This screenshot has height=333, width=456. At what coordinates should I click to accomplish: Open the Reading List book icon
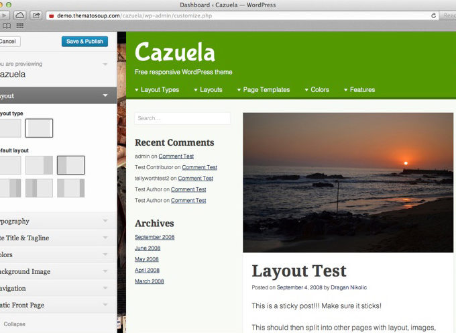point(7,26)
